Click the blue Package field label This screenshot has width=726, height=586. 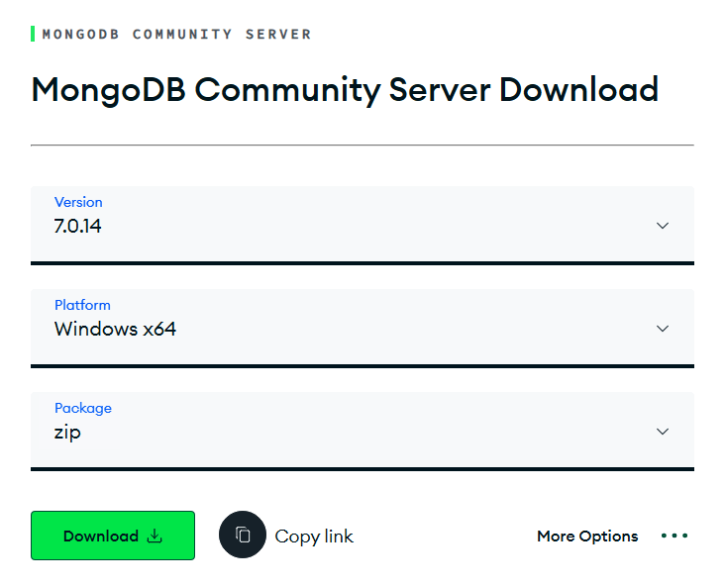[83, 408]
